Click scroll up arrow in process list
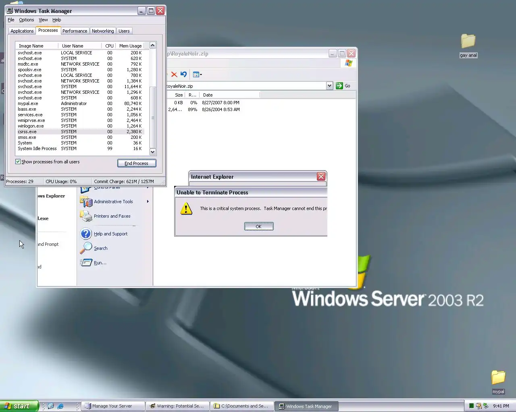This screenshot has height=412, width=516. pyautogui.click(x=152, y=45)
